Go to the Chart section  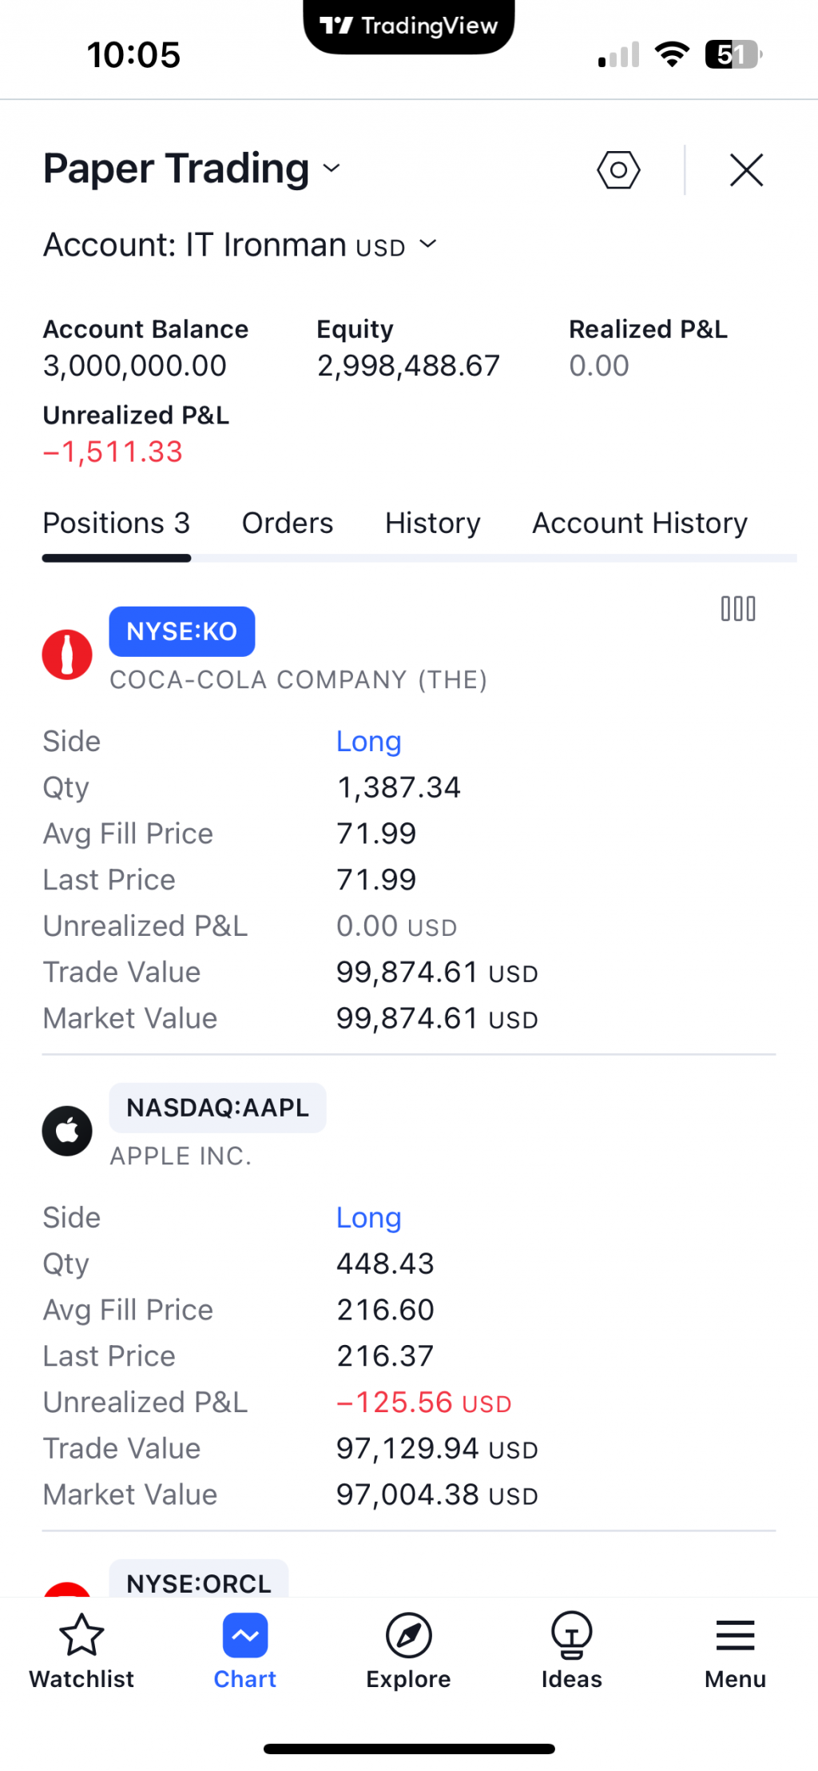click(245, 1650)
